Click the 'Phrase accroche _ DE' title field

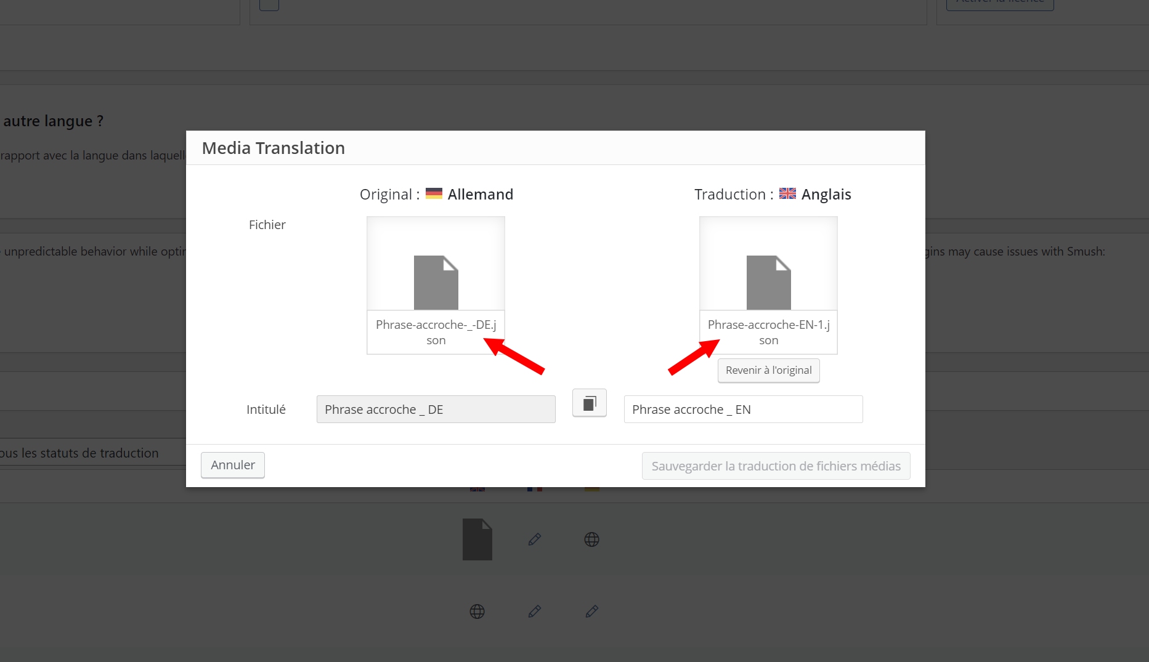[x=436, y=410]
